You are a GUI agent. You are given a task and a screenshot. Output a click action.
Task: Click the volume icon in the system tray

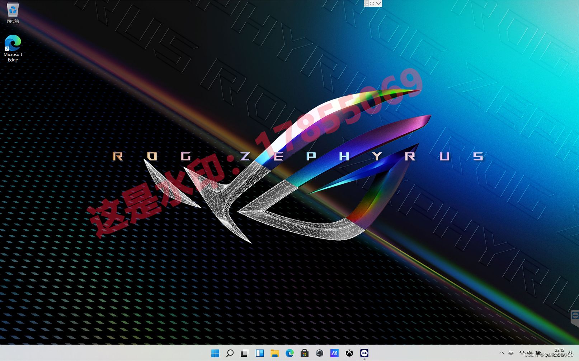pyautogui.click(x=529, y=353)
